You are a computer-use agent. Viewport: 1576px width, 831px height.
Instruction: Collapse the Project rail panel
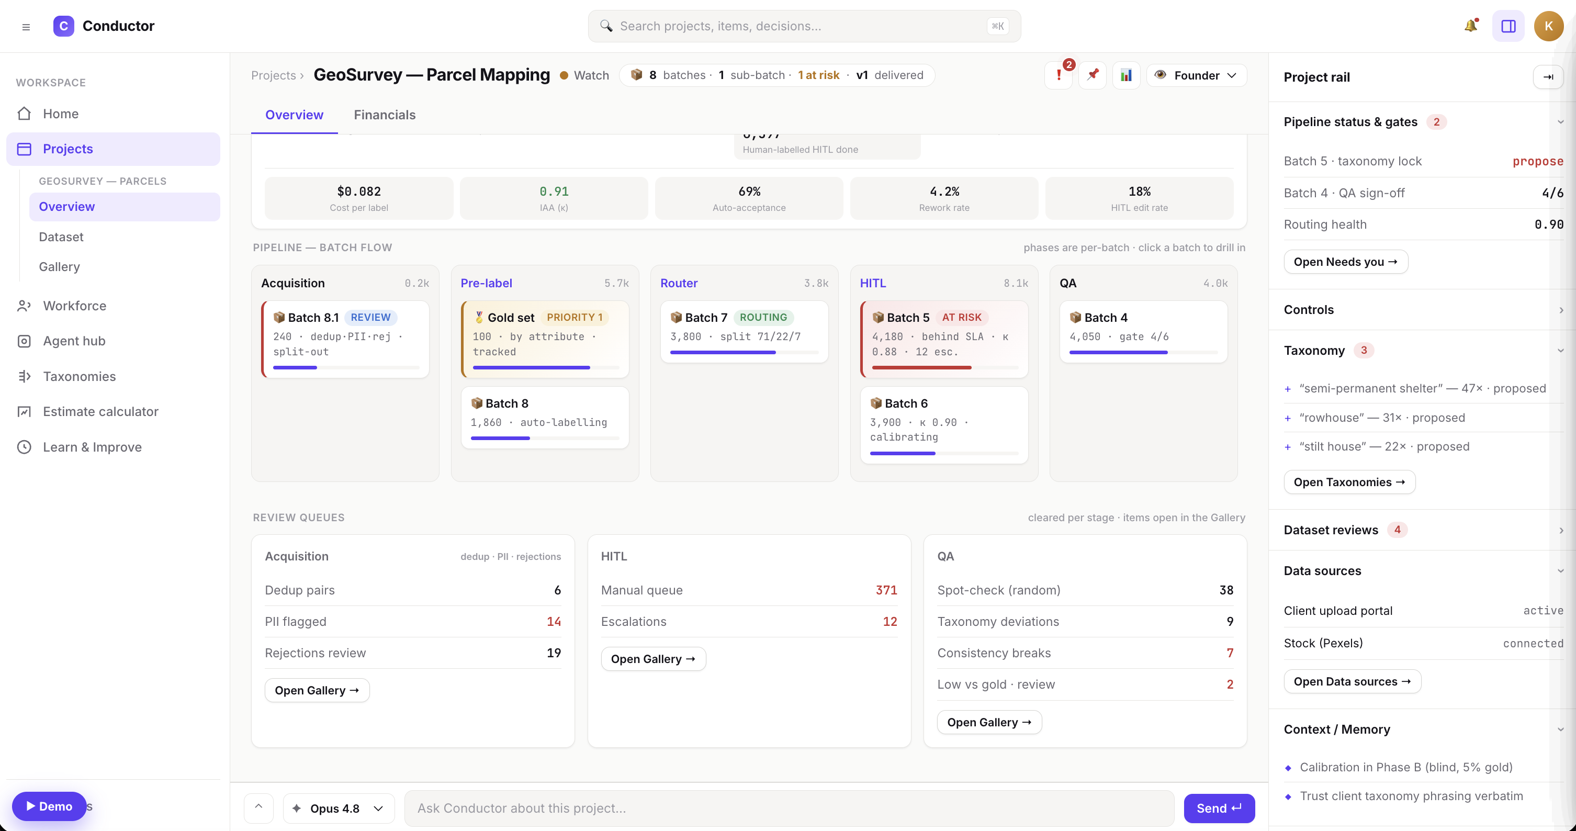click(x=1548, y=77)
